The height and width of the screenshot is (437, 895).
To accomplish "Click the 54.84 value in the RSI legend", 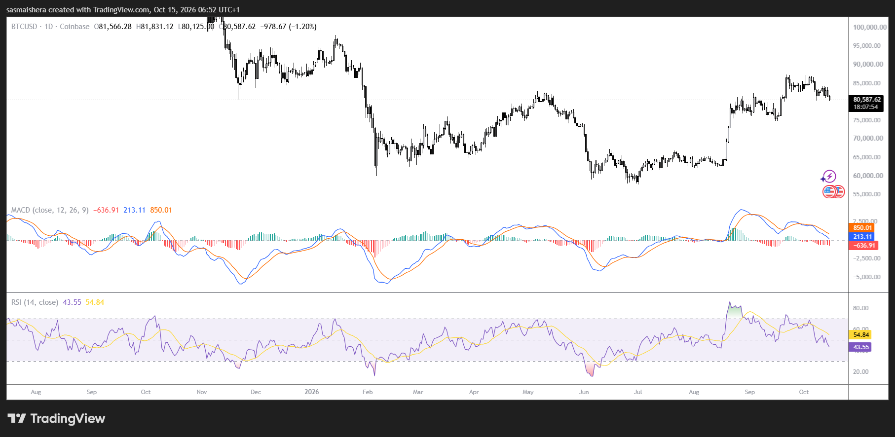I will [95, 302].
